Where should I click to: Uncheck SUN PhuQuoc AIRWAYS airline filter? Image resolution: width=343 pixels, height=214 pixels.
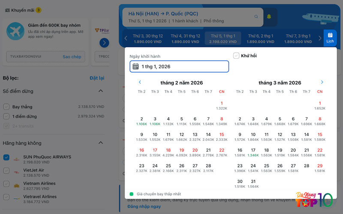pyautogui.click(x=6, y=157)
